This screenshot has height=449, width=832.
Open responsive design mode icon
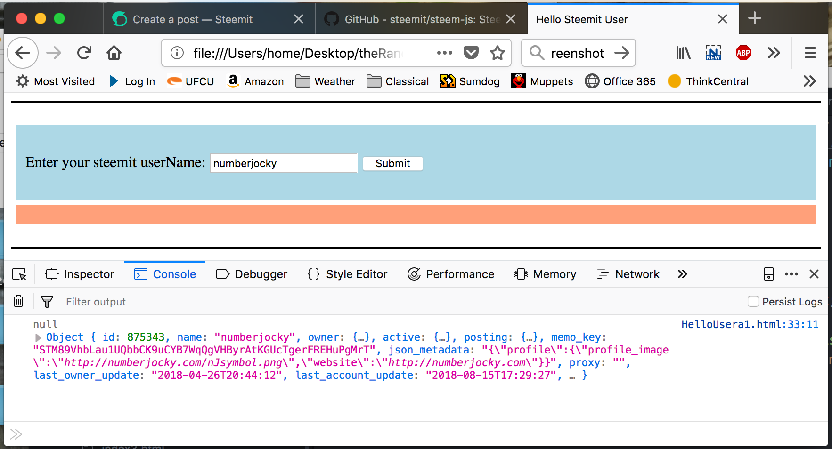[768, 274]
